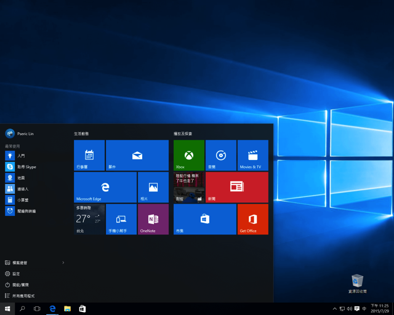Open the Mail tile (郵件)
Image resolution: width=394 pixels, height=315 pixels.
tap(137, 155)
